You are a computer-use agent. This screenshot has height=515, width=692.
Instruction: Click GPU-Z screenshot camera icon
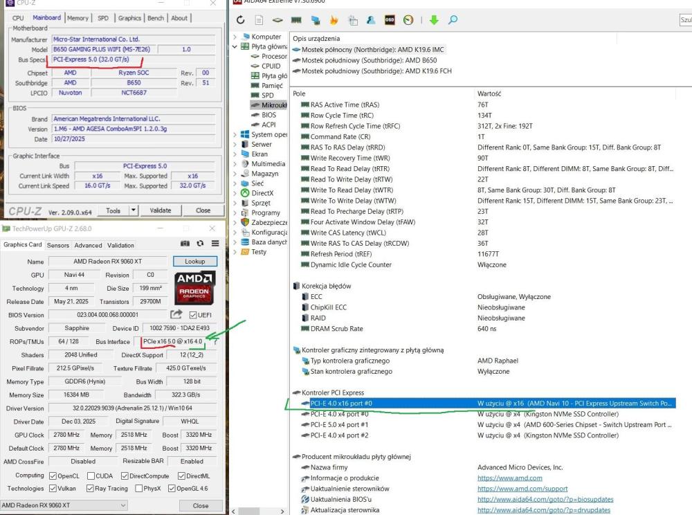pyautogui.click(x=185, y=244)
